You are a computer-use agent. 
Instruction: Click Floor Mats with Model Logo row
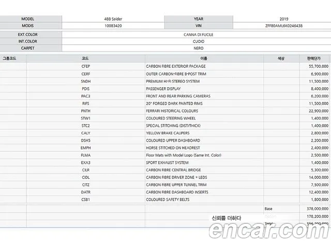pyautogui.click(x=184, y=155)
